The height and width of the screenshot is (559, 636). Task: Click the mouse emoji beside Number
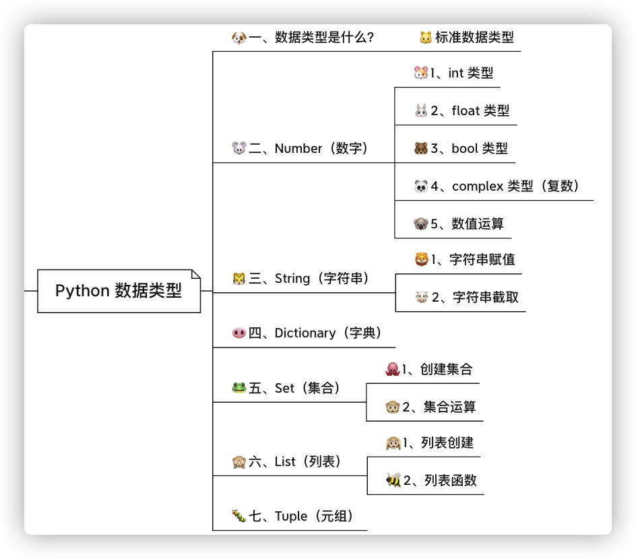[x=239, y=148]
